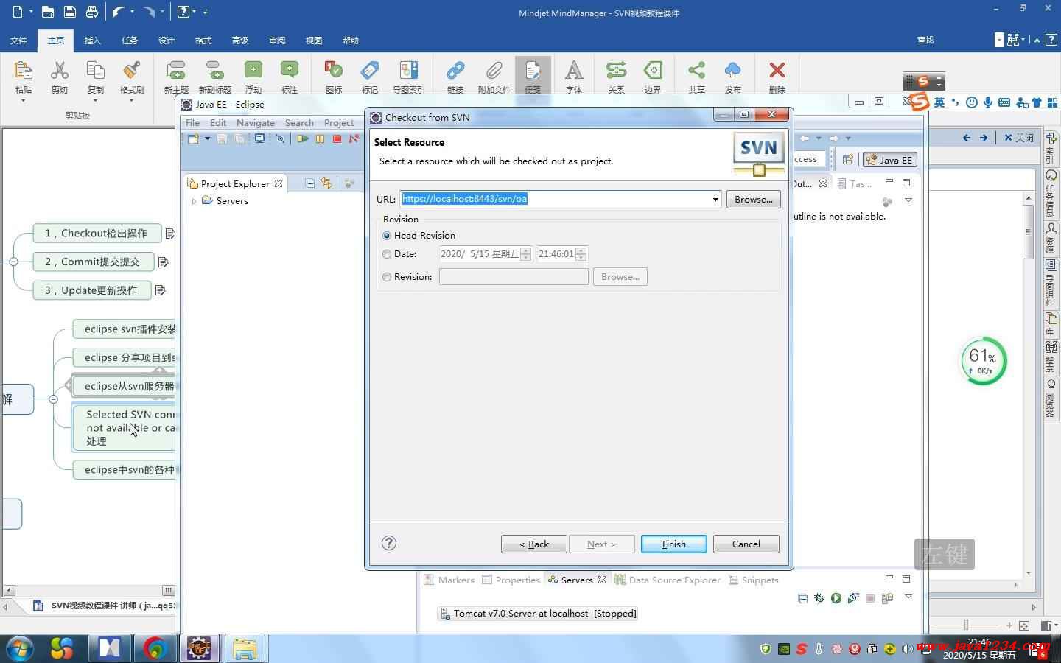Click the Boundary (边界) icon

click(653, 70)
